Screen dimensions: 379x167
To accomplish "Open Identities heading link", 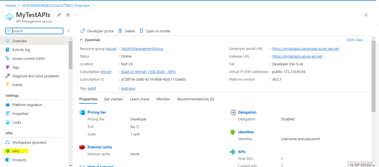I will pos(246,132).
